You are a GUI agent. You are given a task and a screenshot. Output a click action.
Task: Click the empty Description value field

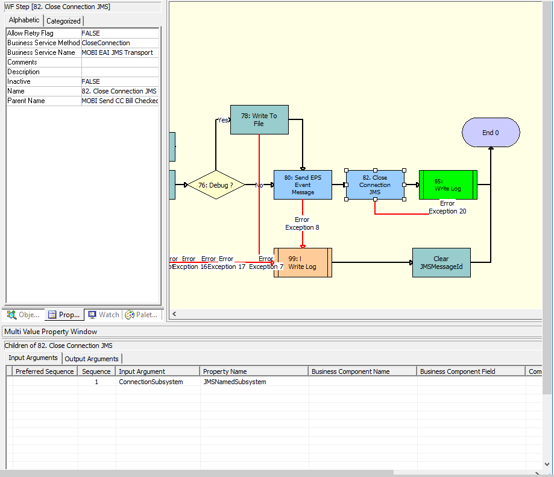pyautogui.click(x=120, y=72)
